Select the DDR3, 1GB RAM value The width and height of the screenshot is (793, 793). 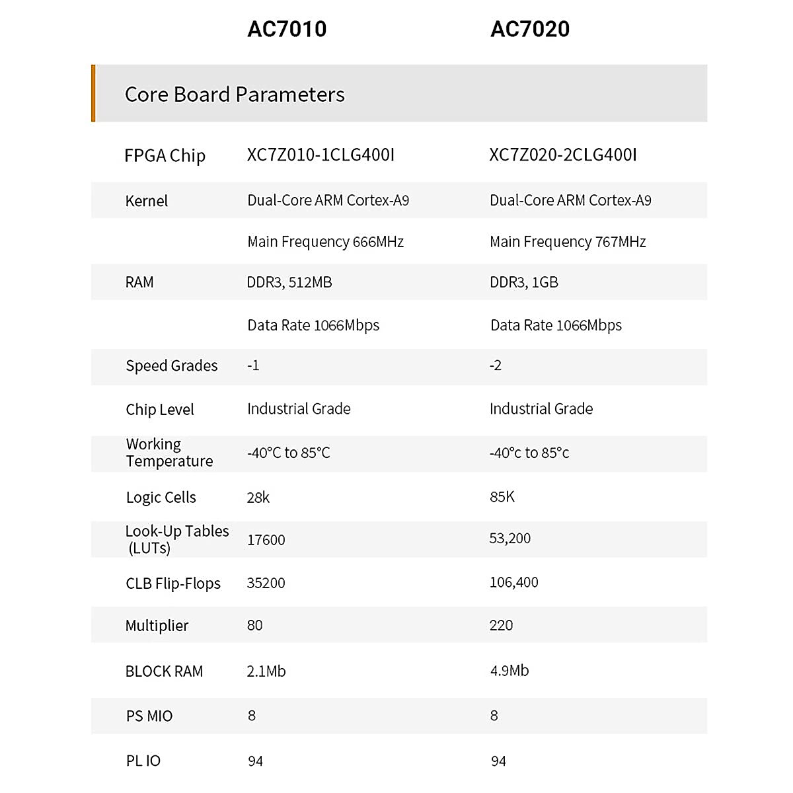tap(524, 282)
